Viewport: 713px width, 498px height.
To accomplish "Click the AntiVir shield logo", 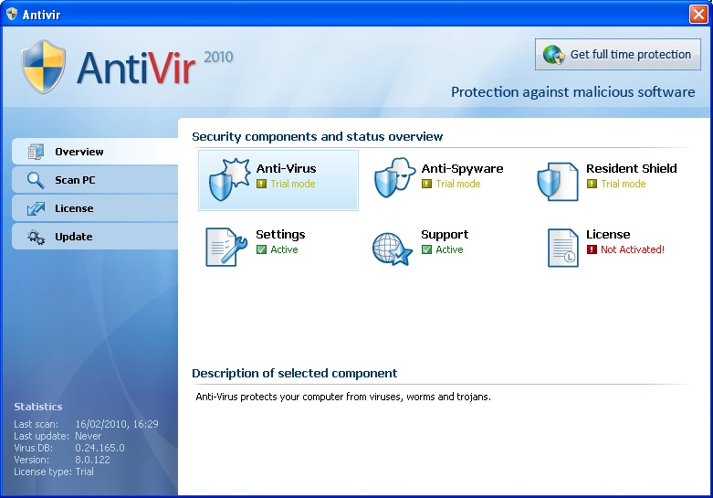I will click(44, 67).
